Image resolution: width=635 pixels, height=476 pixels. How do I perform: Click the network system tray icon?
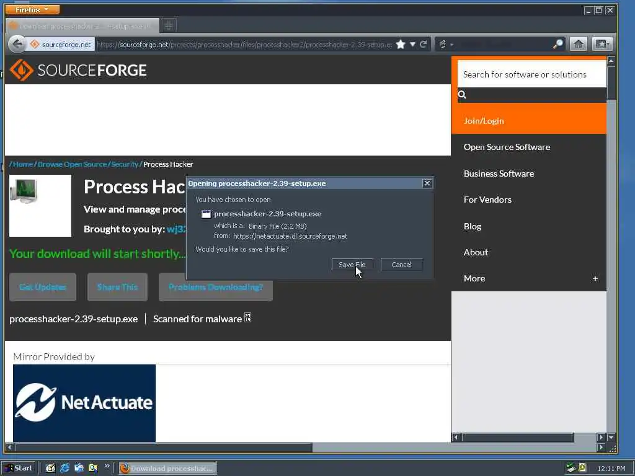pyautogui.click(x=571, y=468)
